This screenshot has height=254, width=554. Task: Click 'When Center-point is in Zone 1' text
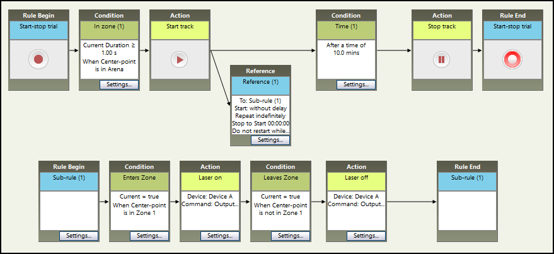click(139, 209)
